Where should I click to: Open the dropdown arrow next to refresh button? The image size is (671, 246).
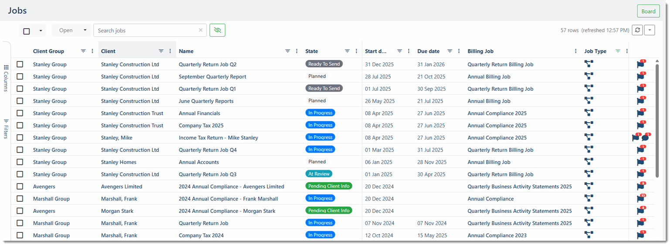point(650,30)
